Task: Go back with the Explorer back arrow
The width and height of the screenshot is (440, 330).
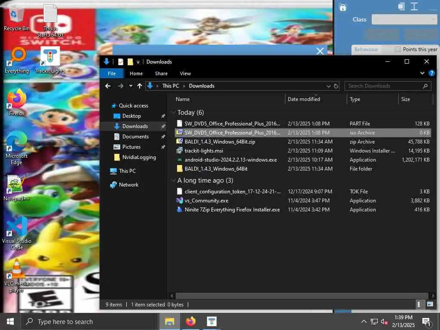Action: [108, 86]
